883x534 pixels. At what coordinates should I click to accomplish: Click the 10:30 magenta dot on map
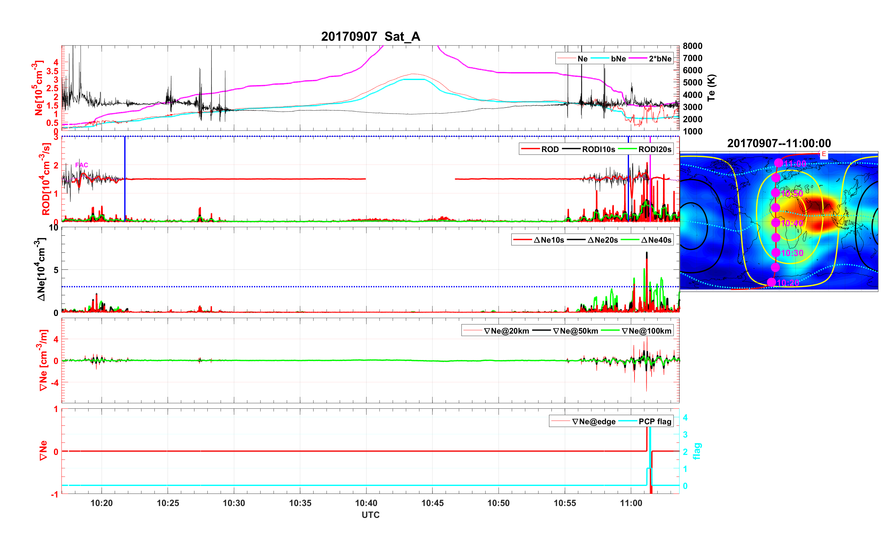[x=776, y=252]
